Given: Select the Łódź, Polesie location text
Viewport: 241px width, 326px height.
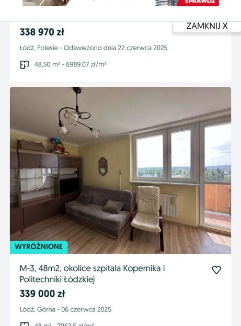Looking at the screenshot, I should (x=39, y=48).
